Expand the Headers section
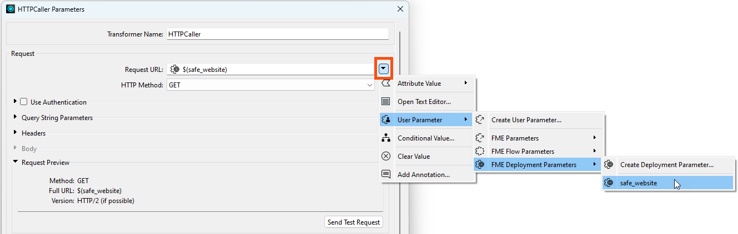 point(16,133)
